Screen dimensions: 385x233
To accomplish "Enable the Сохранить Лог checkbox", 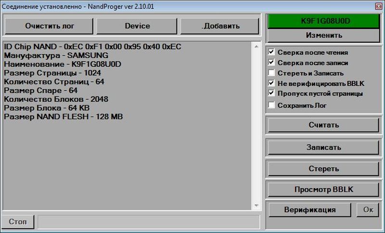I will pyautogui.click(x=272, y=105).
